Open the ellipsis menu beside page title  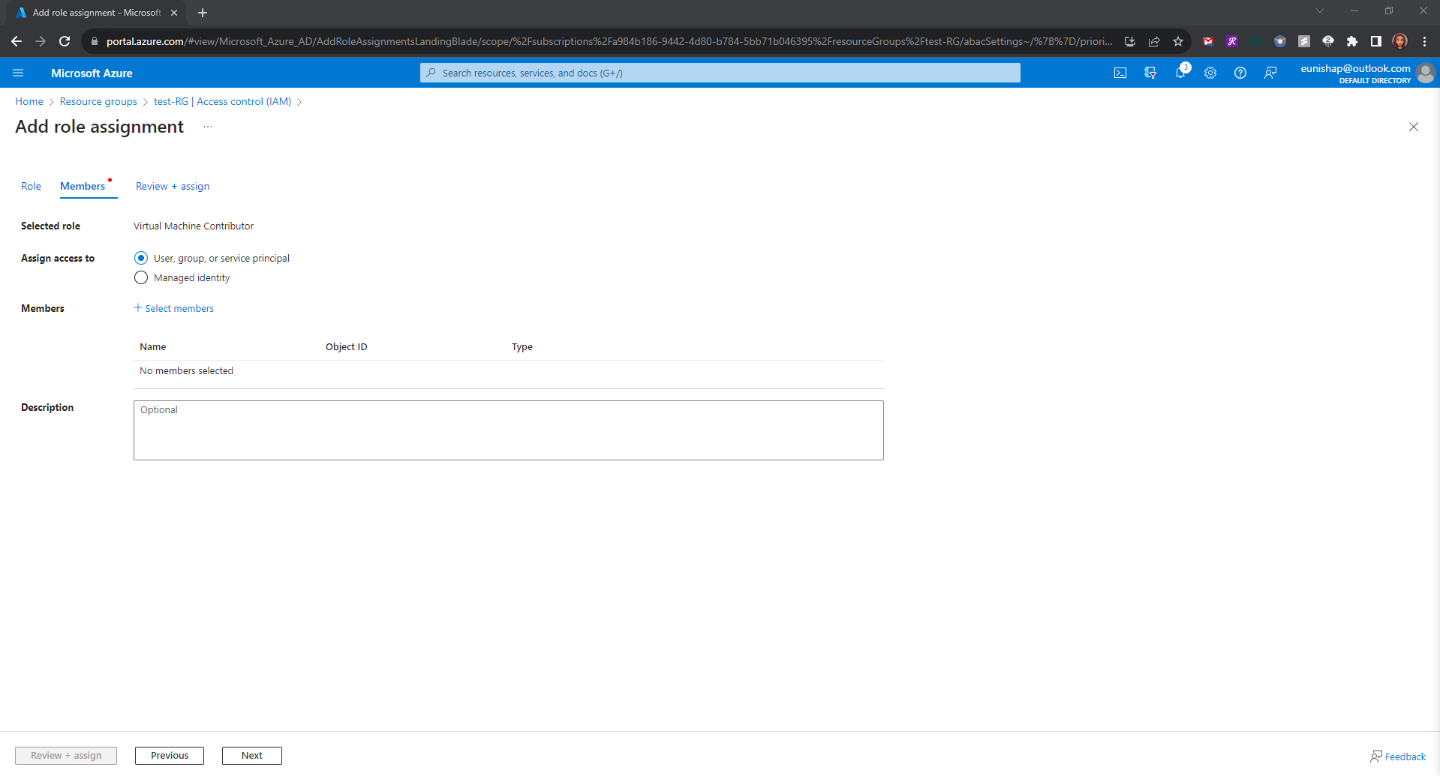pyautogui.click(x=208, y=127)
